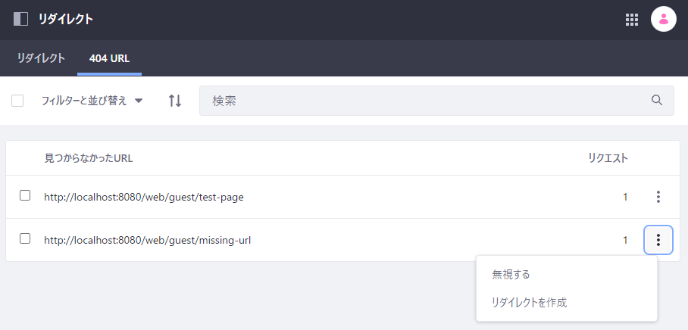The width and height of the screenshot is (688, 330).
Task: Choose 無視する from the context menu
Action: (511, 274)
